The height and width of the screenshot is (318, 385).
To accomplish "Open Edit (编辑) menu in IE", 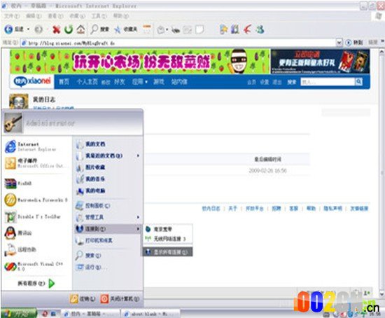I will coord(34,16).
